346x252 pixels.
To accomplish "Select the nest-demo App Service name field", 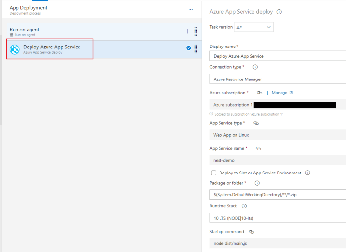I will tap(278, 160).
